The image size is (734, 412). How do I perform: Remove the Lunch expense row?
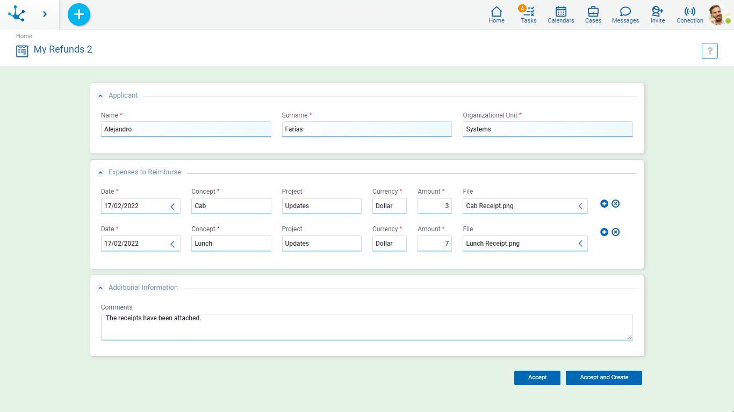click(616, 232)
